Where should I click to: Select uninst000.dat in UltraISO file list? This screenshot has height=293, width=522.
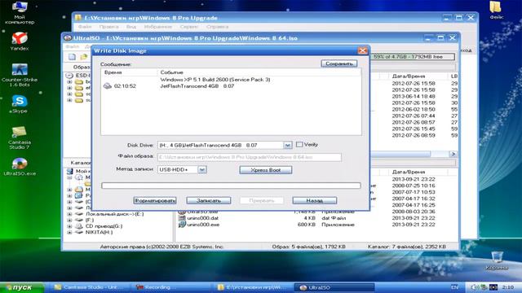203,218
